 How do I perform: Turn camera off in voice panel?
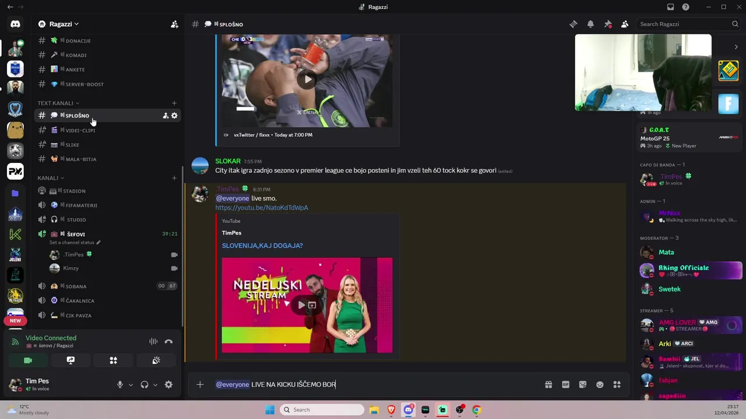tap(27, 360)
